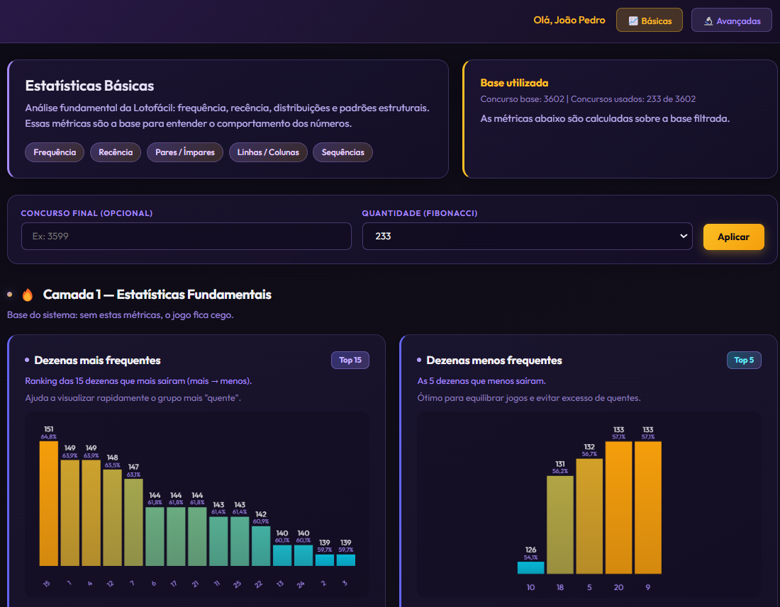Click the bar for dezena 10
This screenshot has width=780, height=607.
(530, 567)
